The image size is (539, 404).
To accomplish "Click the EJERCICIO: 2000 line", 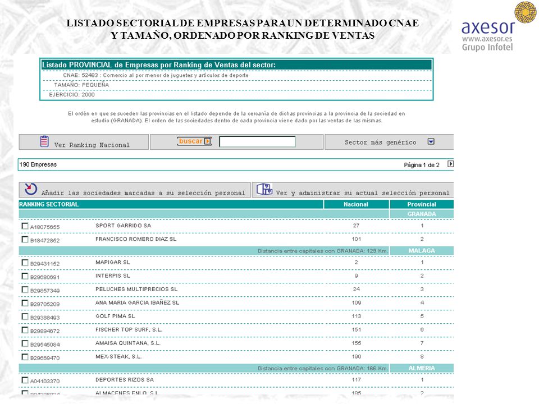I will point(72,94).
